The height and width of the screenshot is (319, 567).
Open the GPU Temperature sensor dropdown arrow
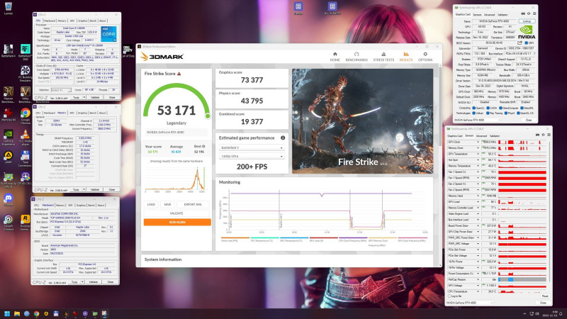point(478,154)
